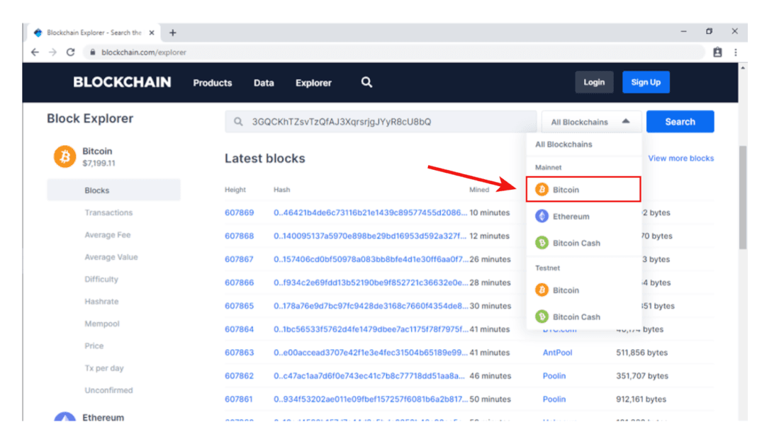Click Mainnet Bitcoin coin icon in dropdown
The width and height of the screenshot is (757, 439).
click(542, 190)
